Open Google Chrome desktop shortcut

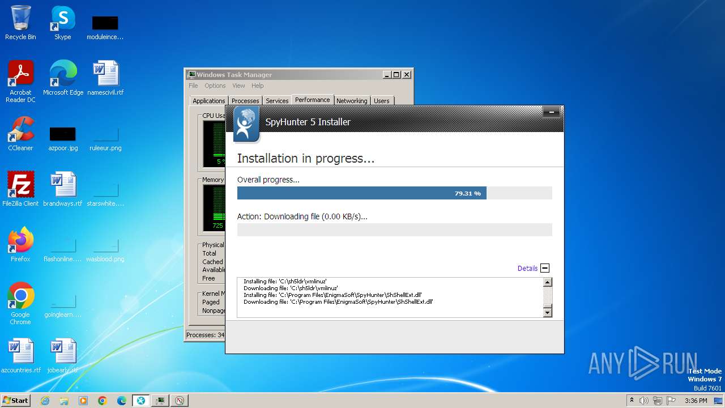20,303
